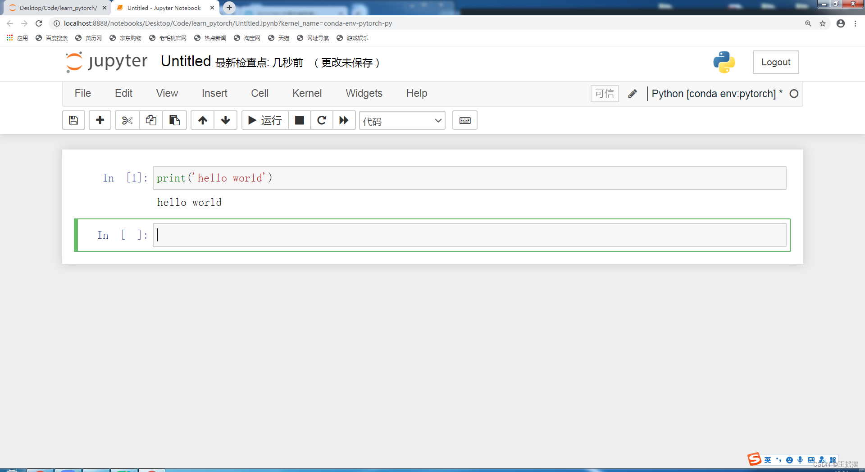Bookmark this page with the star

click(x=823, y=23)
